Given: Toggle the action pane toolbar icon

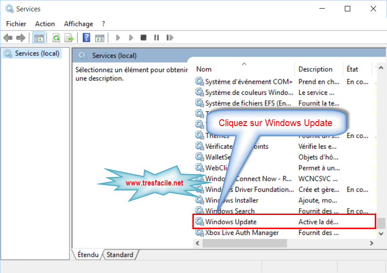Looking at the screenshot, I should tap(99, 38).
